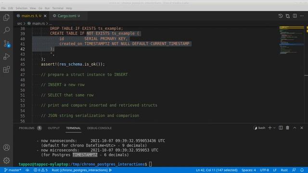Open the Go menu
The width and height of the screenshot is (308, 173).
(x=40, y=8)
